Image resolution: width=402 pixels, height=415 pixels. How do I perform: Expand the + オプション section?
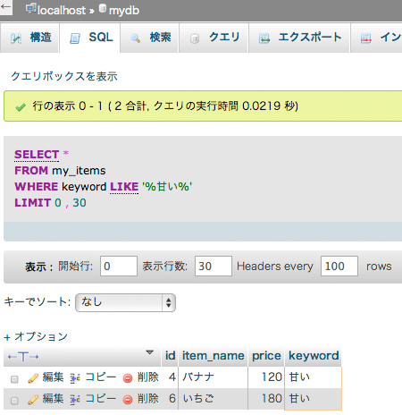36,336
